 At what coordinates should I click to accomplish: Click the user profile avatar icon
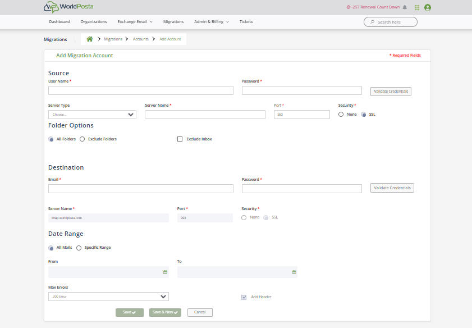pos(428,7)
